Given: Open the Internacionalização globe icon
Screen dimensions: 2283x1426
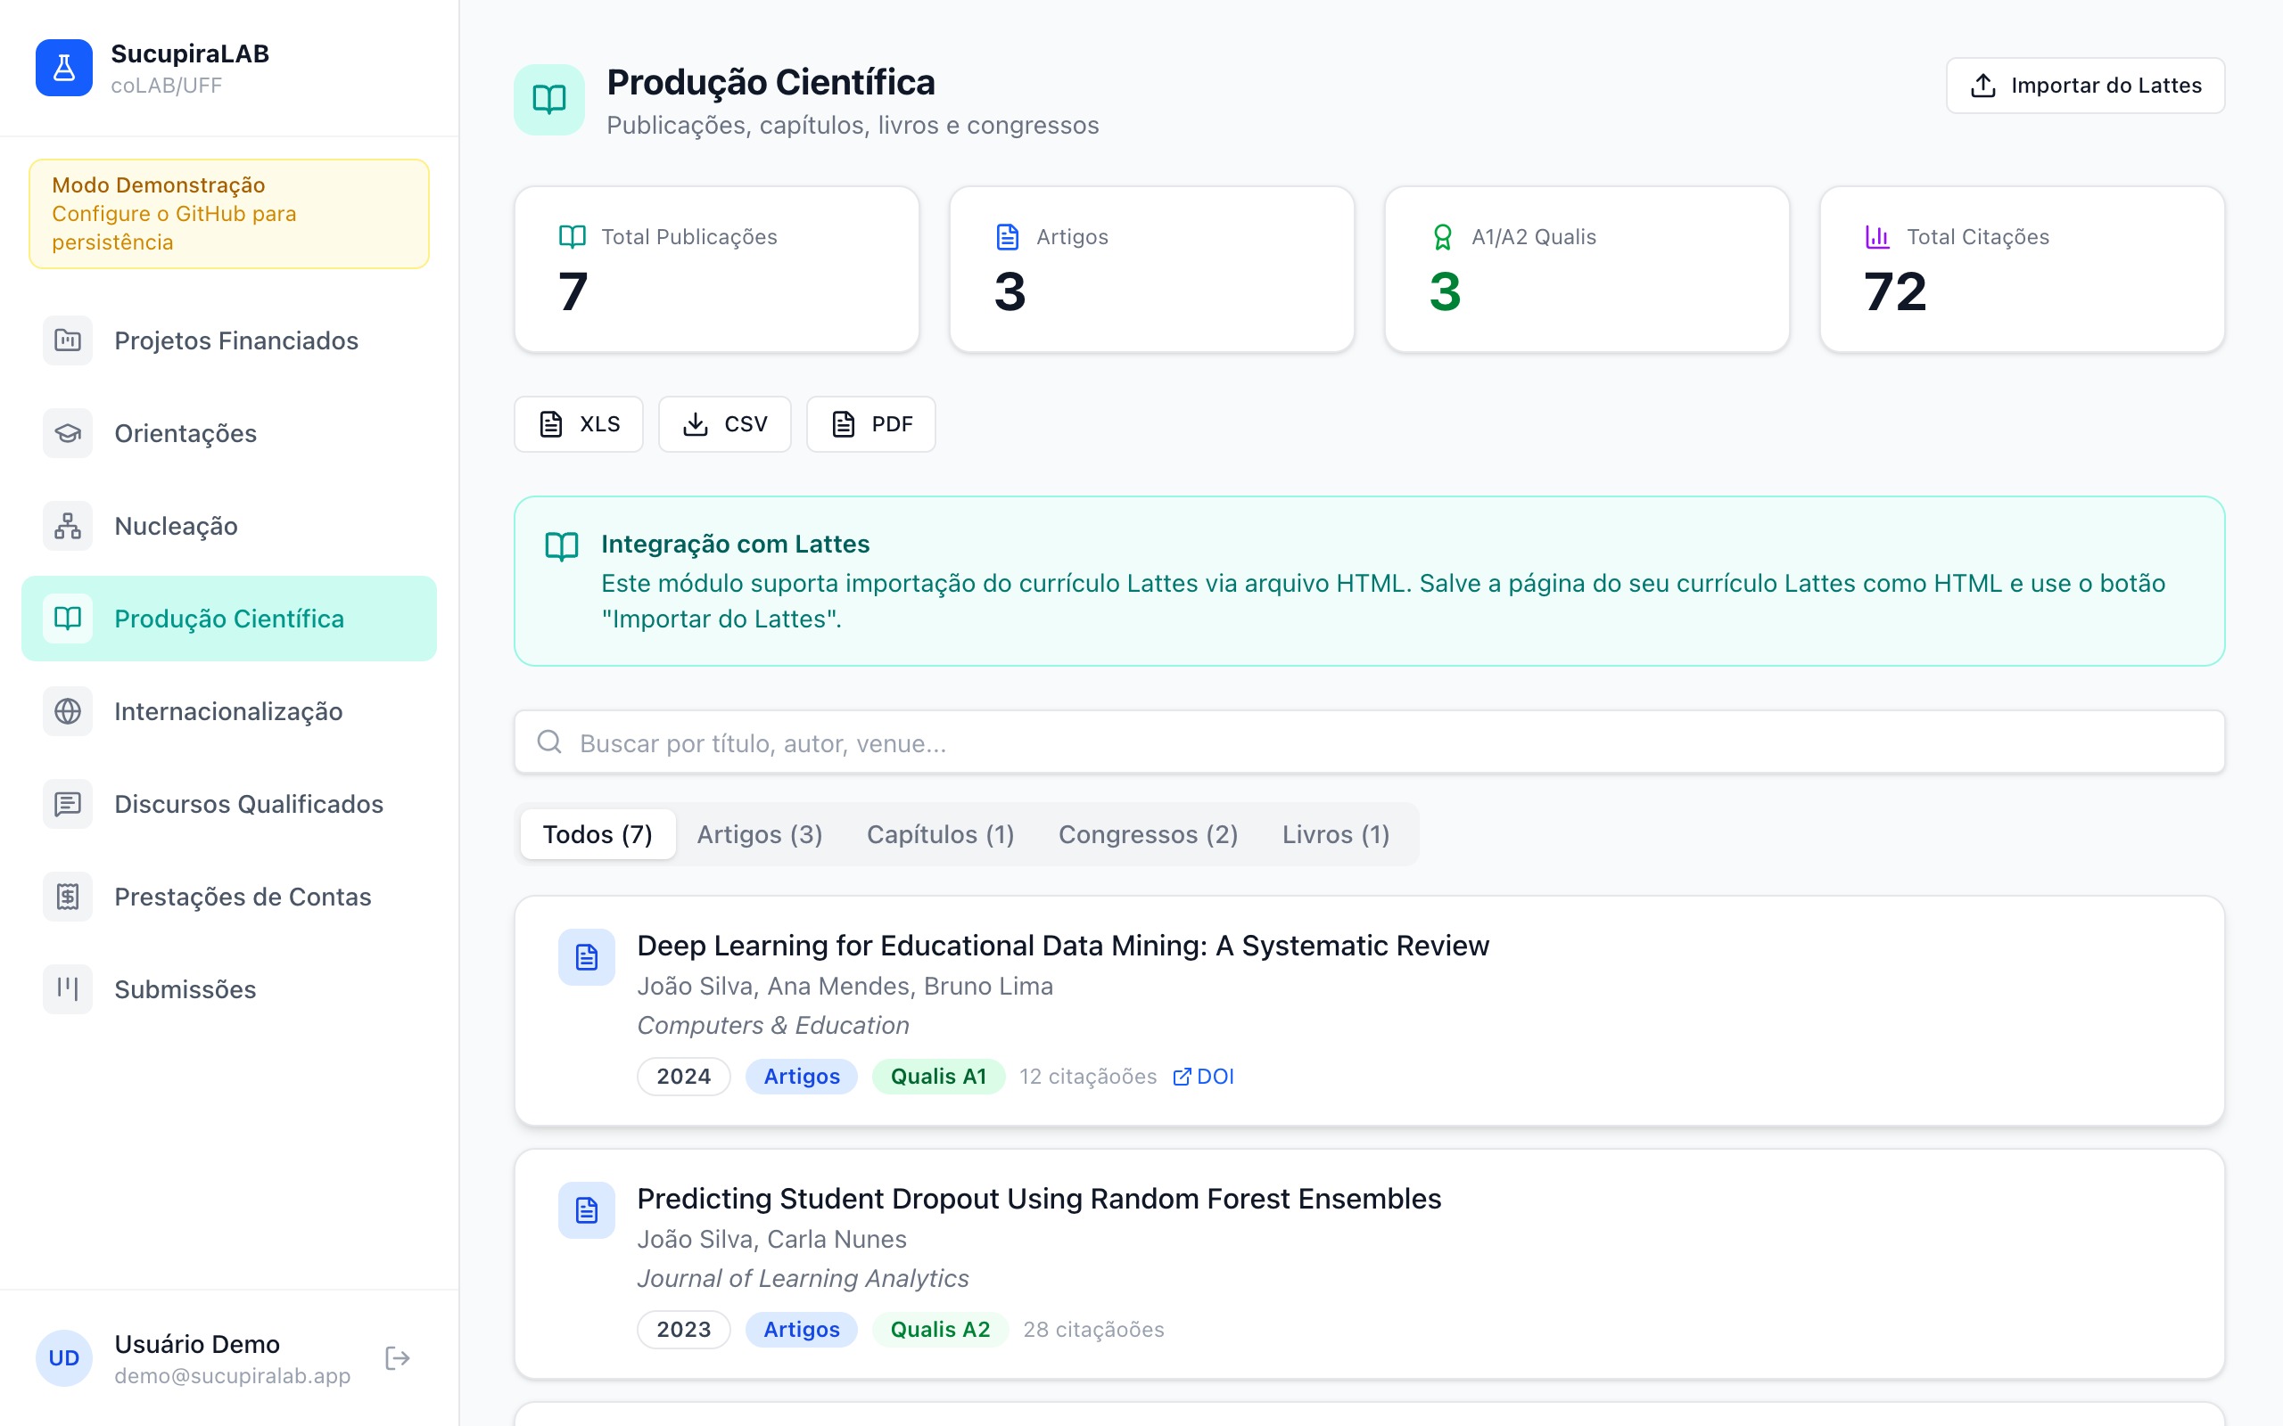Looking at the screenshot, I should click(68, 711).
